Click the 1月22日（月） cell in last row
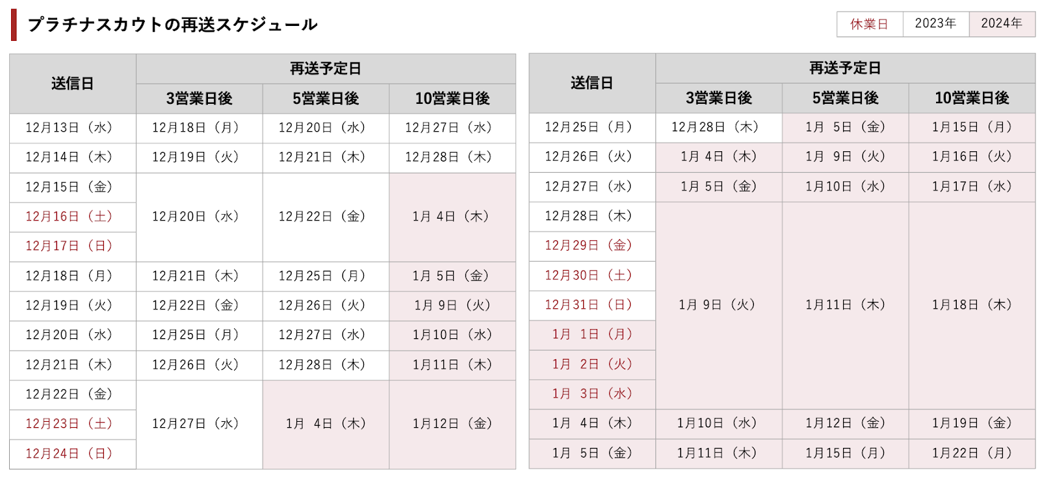Viewport: 1040px width, 479px height. point(972,453)
